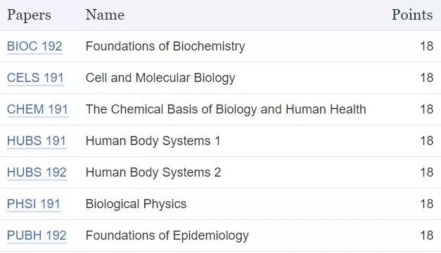Select the PHSI 191 link

coord(34,204)
